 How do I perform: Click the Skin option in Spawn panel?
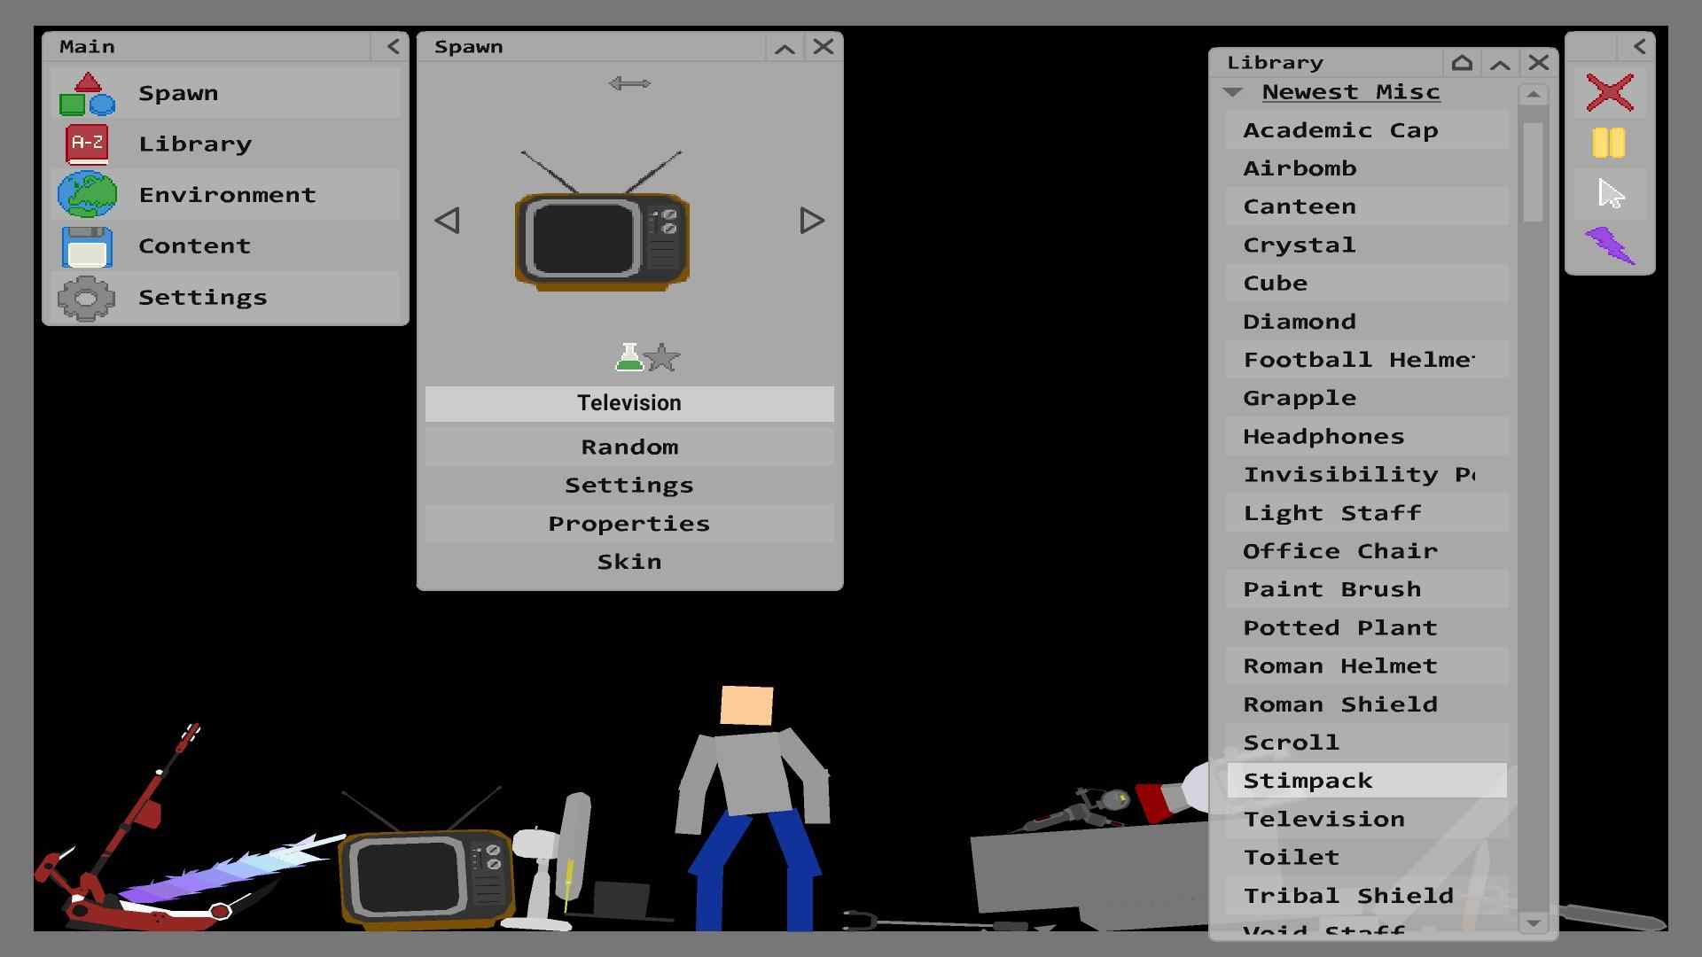628,561
